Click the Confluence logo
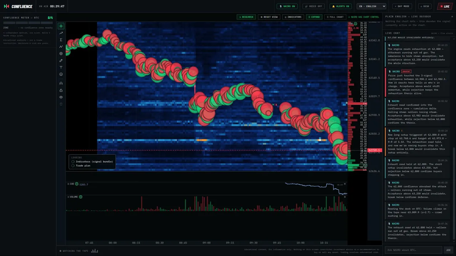 tap(18, 6)
